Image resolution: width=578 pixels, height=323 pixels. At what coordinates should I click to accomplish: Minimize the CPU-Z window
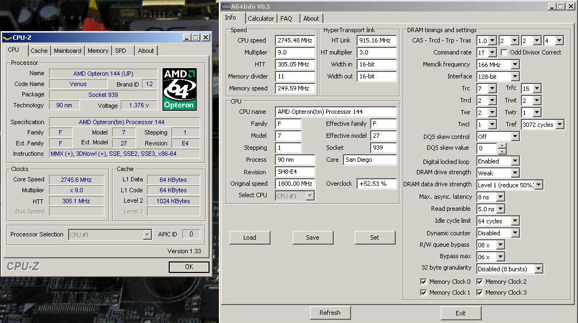[x=187, y=38]
